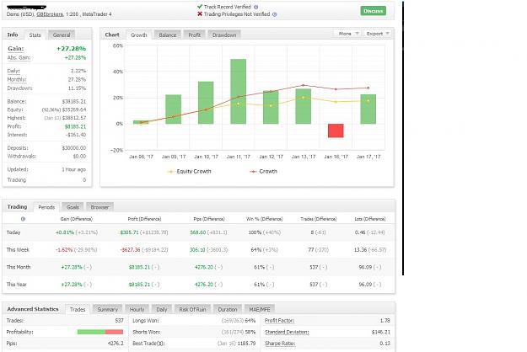Click the Discuss button
This screenshot has width=527, height=352.
[x=373, y=11]
